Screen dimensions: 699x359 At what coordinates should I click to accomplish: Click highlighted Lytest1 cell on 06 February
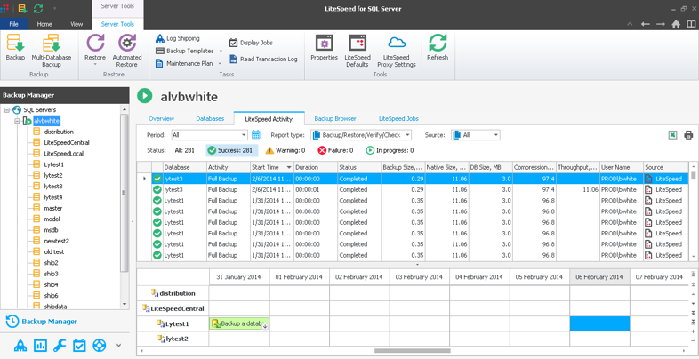point(599,323)
